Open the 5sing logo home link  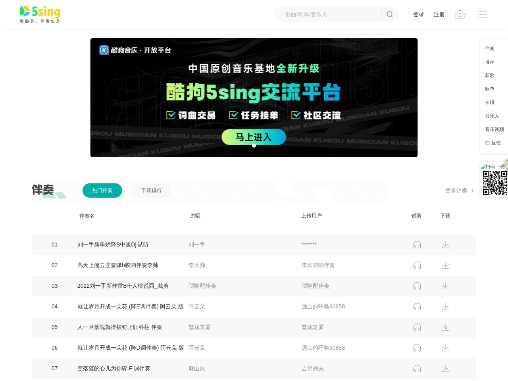40,14
